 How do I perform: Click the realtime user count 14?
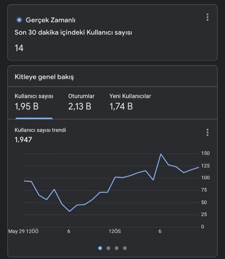click(x=19, y=48)
